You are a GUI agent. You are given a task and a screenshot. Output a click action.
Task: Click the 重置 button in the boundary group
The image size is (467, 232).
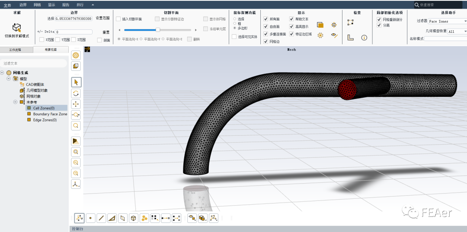(106, 32)
